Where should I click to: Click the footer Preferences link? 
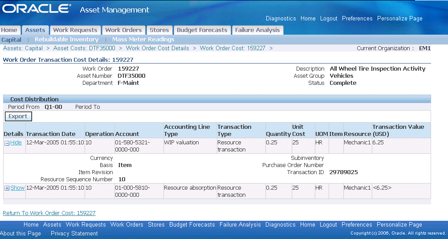tap(357, 224)
